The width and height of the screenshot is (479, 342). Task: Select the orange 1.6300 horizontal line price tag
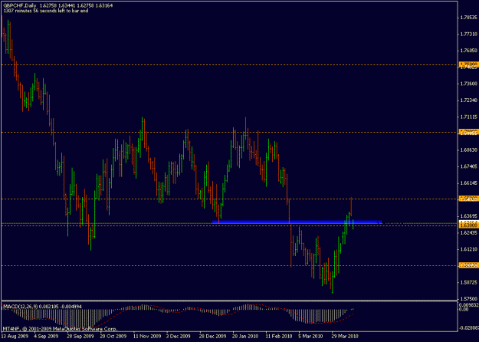click(x=468, y=225)
